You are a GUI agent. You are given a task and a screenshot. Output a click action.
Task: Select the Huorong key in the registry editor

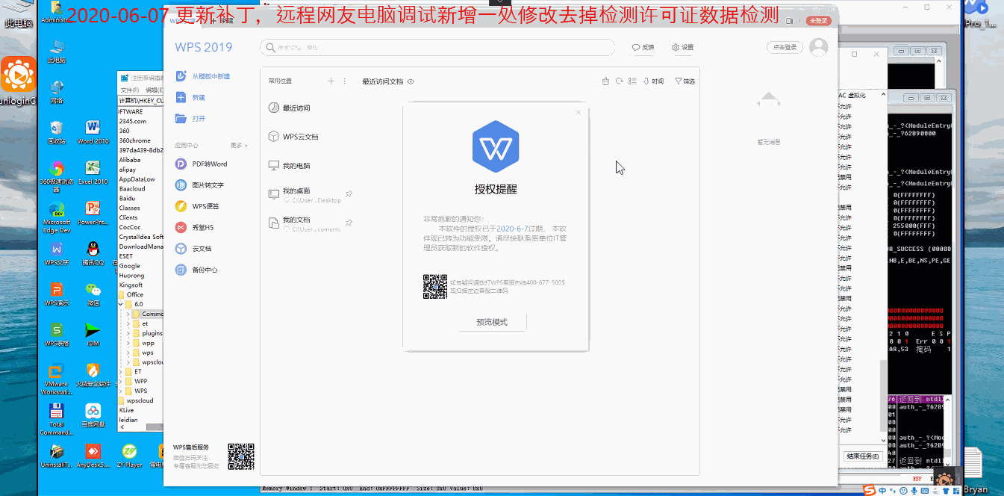[x=132, y=275]
